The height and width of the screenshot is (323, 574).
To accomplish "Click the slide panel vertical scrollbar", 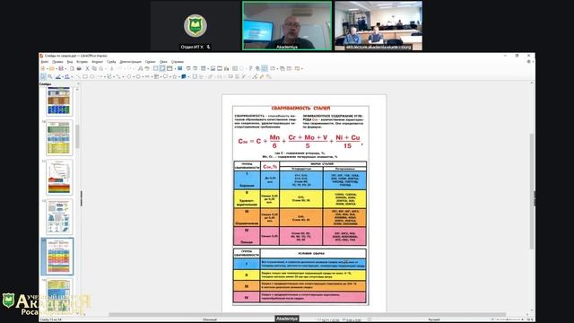I will pos(77,135).
